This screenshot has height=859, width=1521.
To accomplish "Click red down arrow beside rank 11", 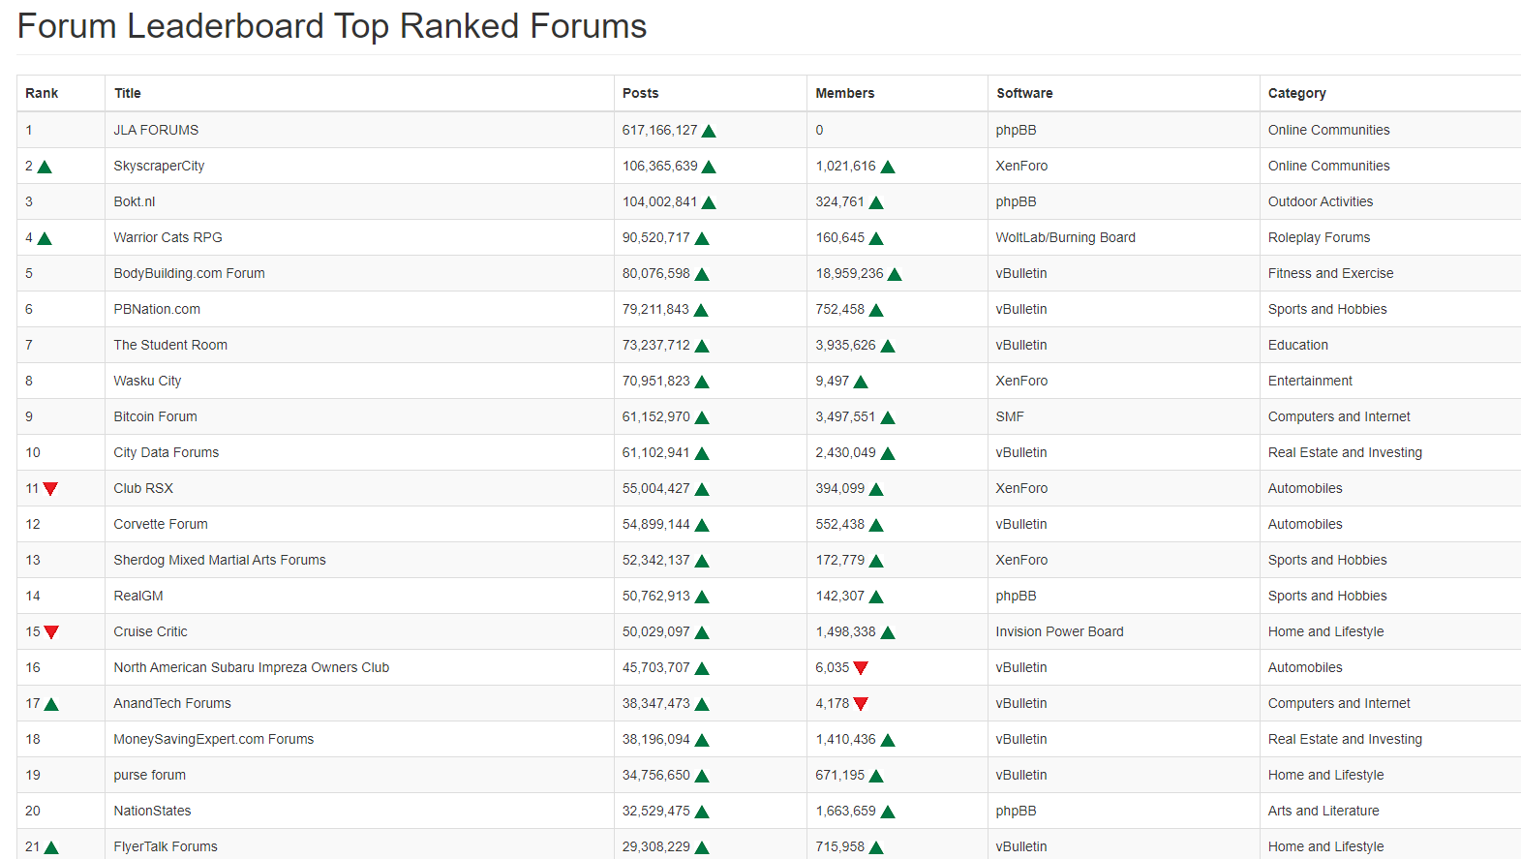I will 50,489.
